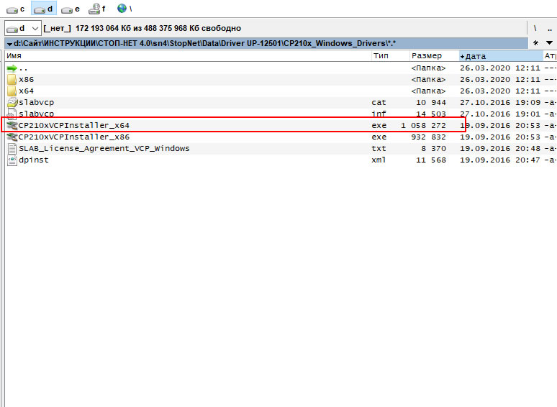The image size is (557, 407).
Task: Click size value 932 832
Action: [428, 137]
